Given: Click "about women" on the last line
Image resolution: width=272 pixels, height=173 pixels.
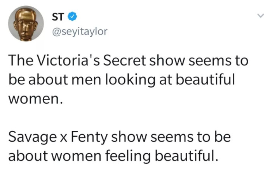Looking at the screenshot, I should pos(55,156).
